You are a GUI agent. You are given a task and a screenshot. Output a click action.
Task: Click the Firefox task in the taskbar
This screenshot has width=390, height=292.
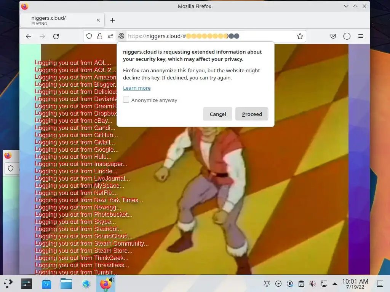pos(106,284)
